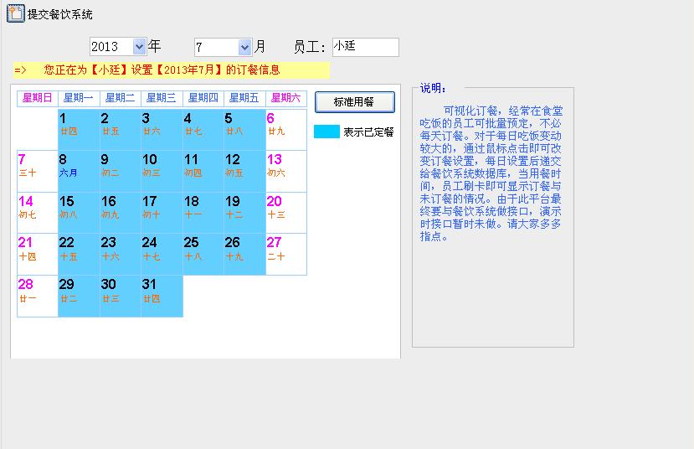Toggle meal order for day 1
Screen dimensions: 694x449
point(79,130)
